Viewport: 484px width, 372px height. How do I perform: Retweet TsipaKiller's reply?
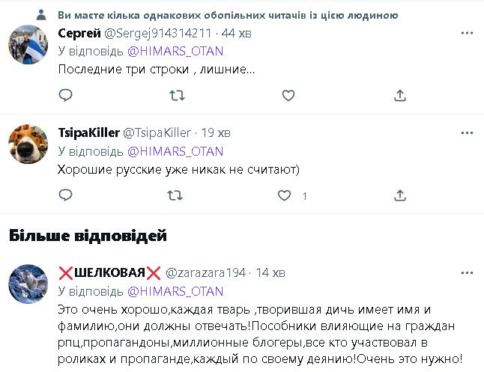pyautogui.click(x=177, y=195)
